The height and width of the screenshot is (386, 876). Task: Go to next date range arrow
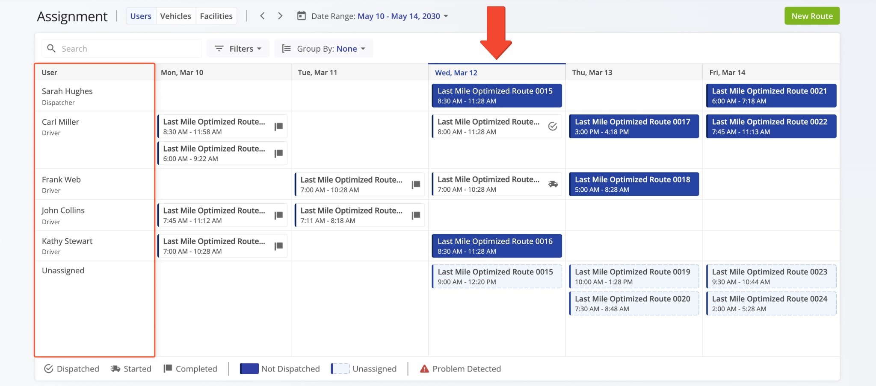click(280, 16)
